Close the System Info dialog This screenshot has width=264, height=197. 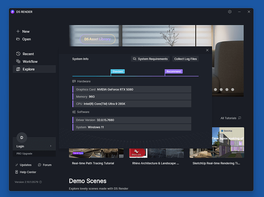point(207,50)
